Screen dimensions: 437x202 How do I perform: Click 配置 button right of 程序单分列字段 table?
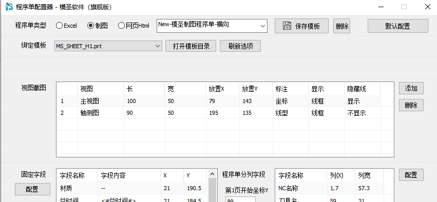pyautogui.click(x=411, y=175)
